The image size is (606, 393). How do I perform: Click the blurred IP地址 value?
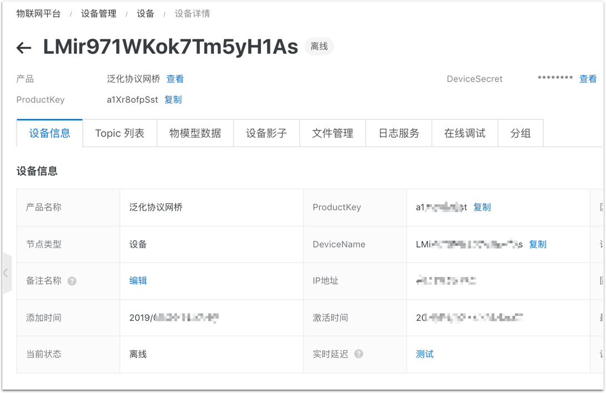coord(446,281)
